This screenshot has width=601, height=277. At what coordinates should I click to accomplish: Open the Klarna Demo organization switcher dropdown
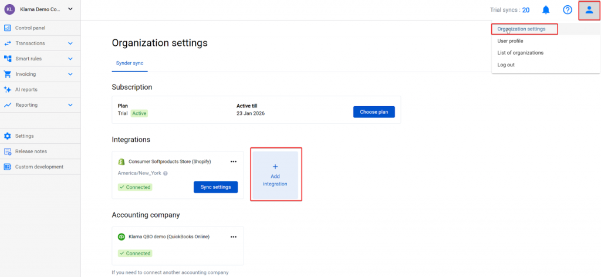[70, 9]
